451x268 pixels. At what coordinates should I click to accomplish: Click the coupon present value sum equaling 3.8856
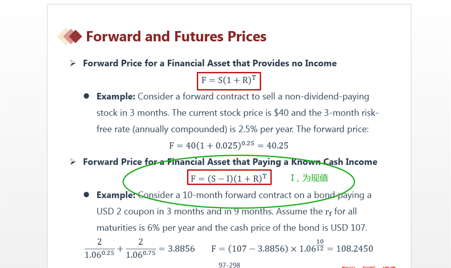point(140,248)
